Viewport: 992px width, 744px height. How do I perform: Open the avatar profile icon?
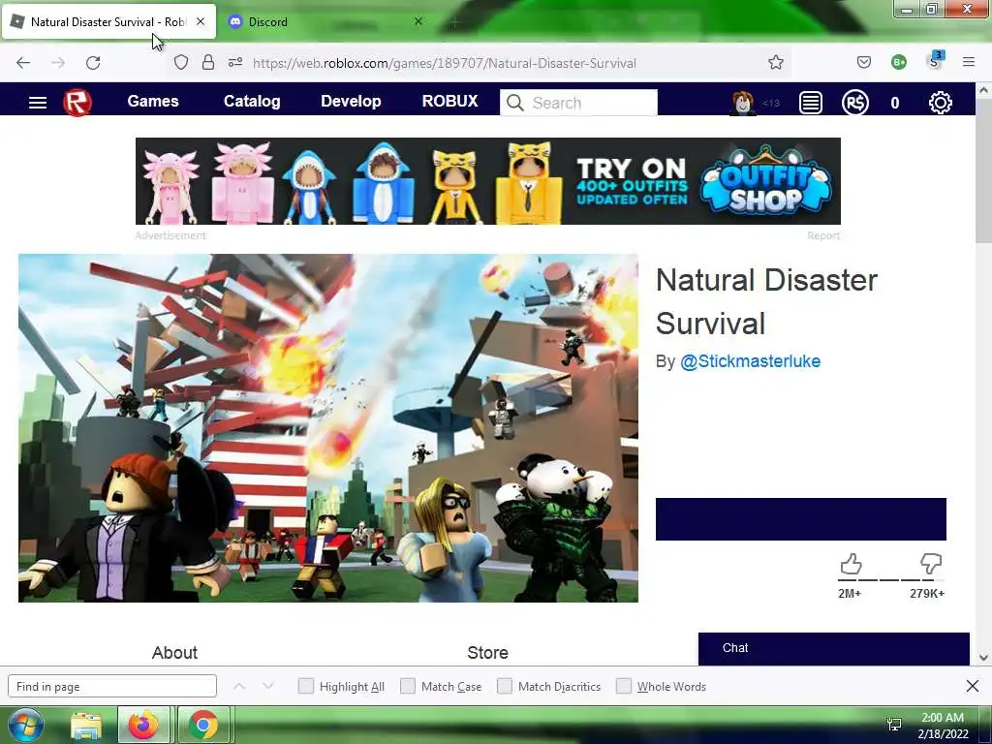point(743,103)
